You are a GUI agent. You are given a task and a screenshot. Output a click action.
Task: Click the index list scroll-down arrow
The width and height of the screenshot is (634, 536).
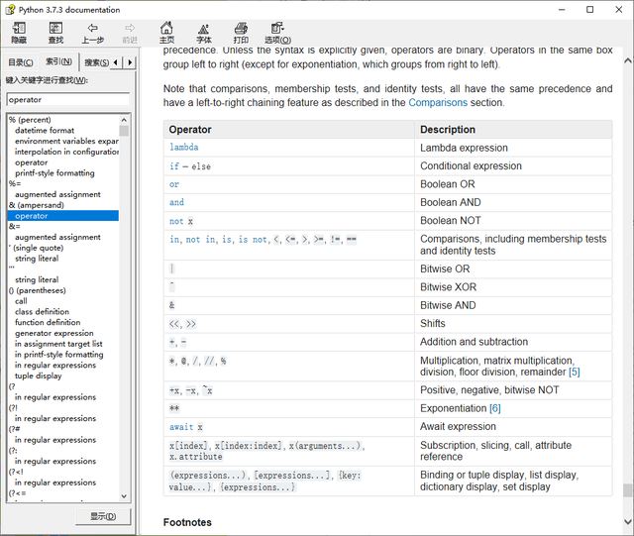pyautogui.click(x=124, y=496)
